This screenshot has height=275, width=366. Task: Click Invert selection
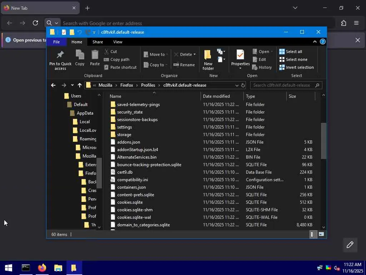(x=296, y=67)
